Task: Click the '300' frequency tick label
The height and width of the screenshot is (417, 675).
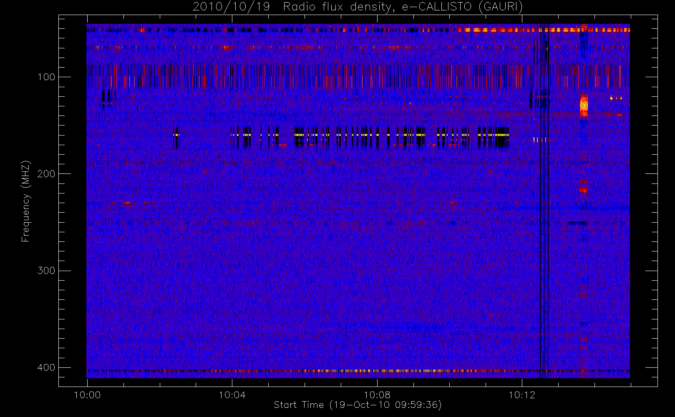Action: click(46, 271)
